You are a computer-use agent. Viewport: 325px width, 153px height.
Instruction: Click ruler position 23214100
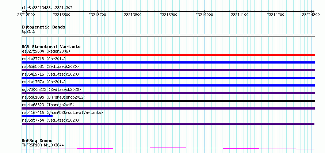point(240,15)
